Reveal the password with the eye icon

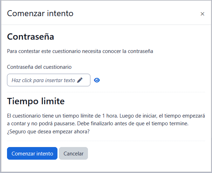tap(97, 80)
